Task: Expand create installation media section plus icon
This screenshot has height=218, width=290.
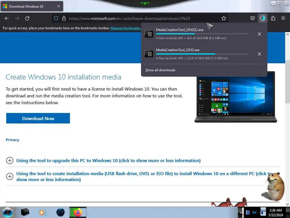Action: point(10,176)
